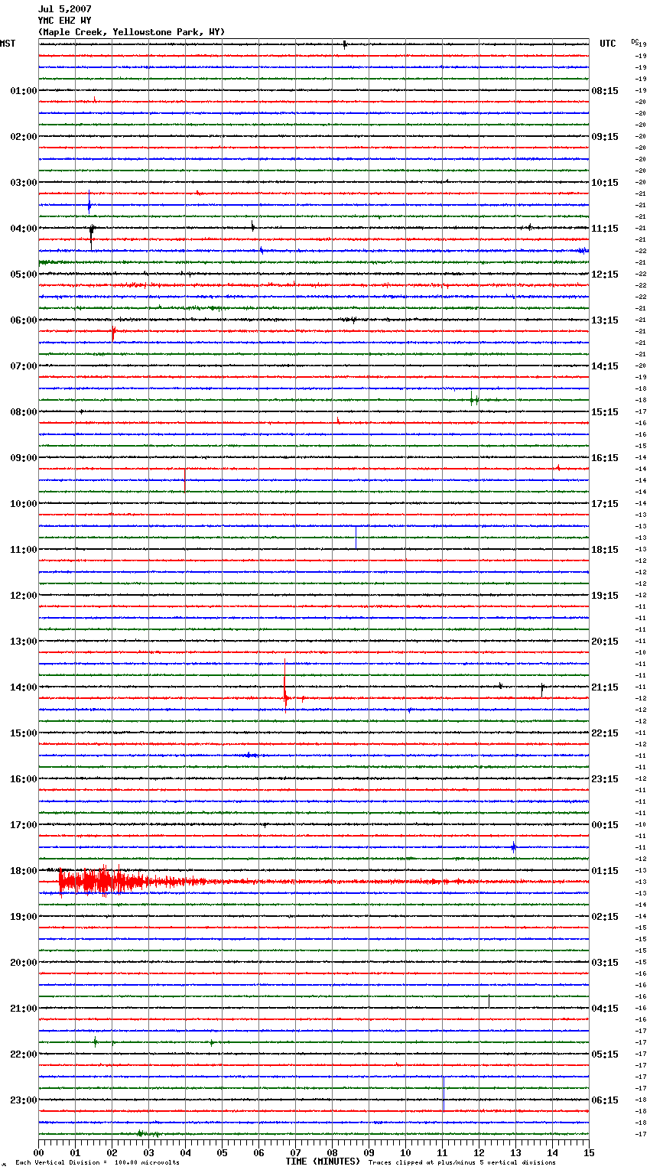Click the Traces clipped at plus/minus footnote
This screenshot has height=1173, width=650.
tap(462, 1163)
